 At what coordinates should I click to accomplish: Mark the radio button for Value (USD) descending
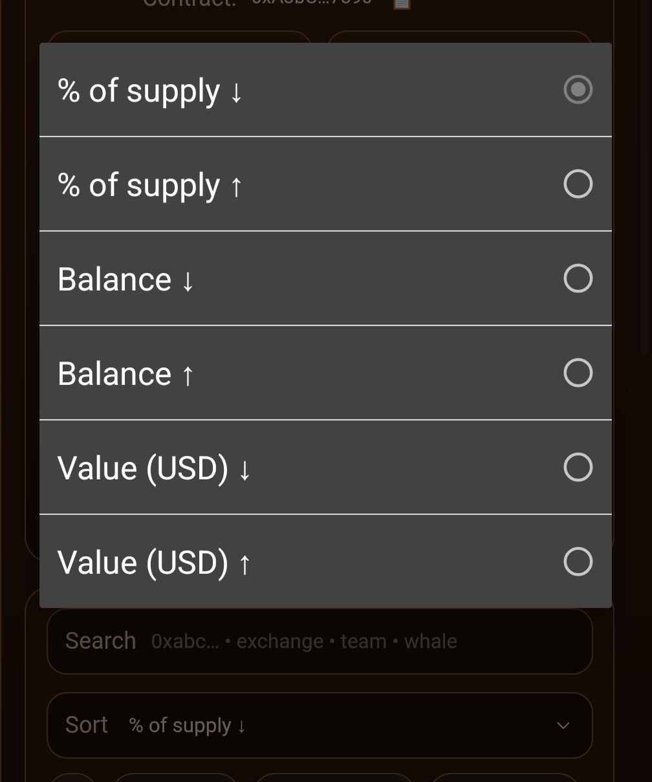(x=578, y=468)
